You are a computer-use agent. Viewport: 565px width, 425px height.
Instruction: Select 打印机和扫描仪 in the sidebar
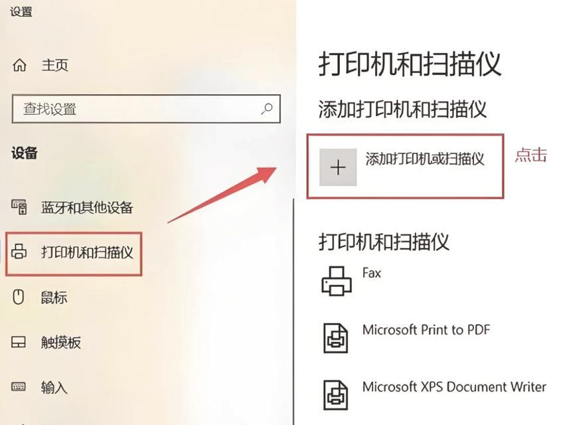tap(87, 252)
